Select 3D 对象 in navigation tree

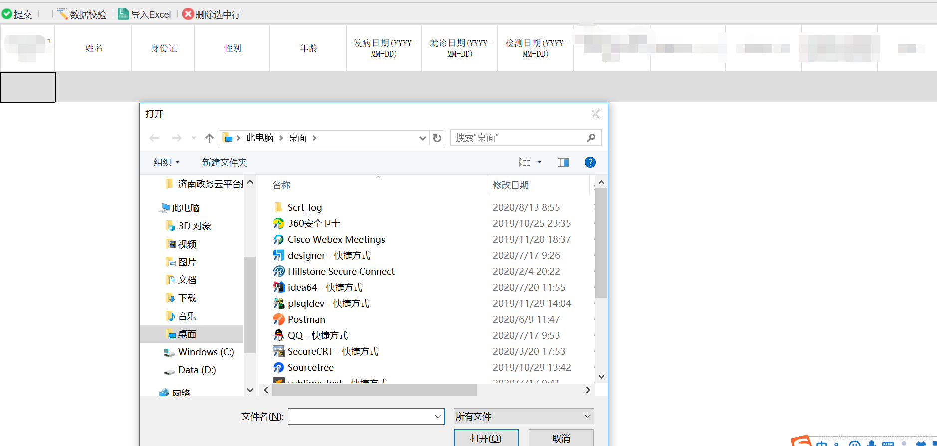[x=188, y=226]
